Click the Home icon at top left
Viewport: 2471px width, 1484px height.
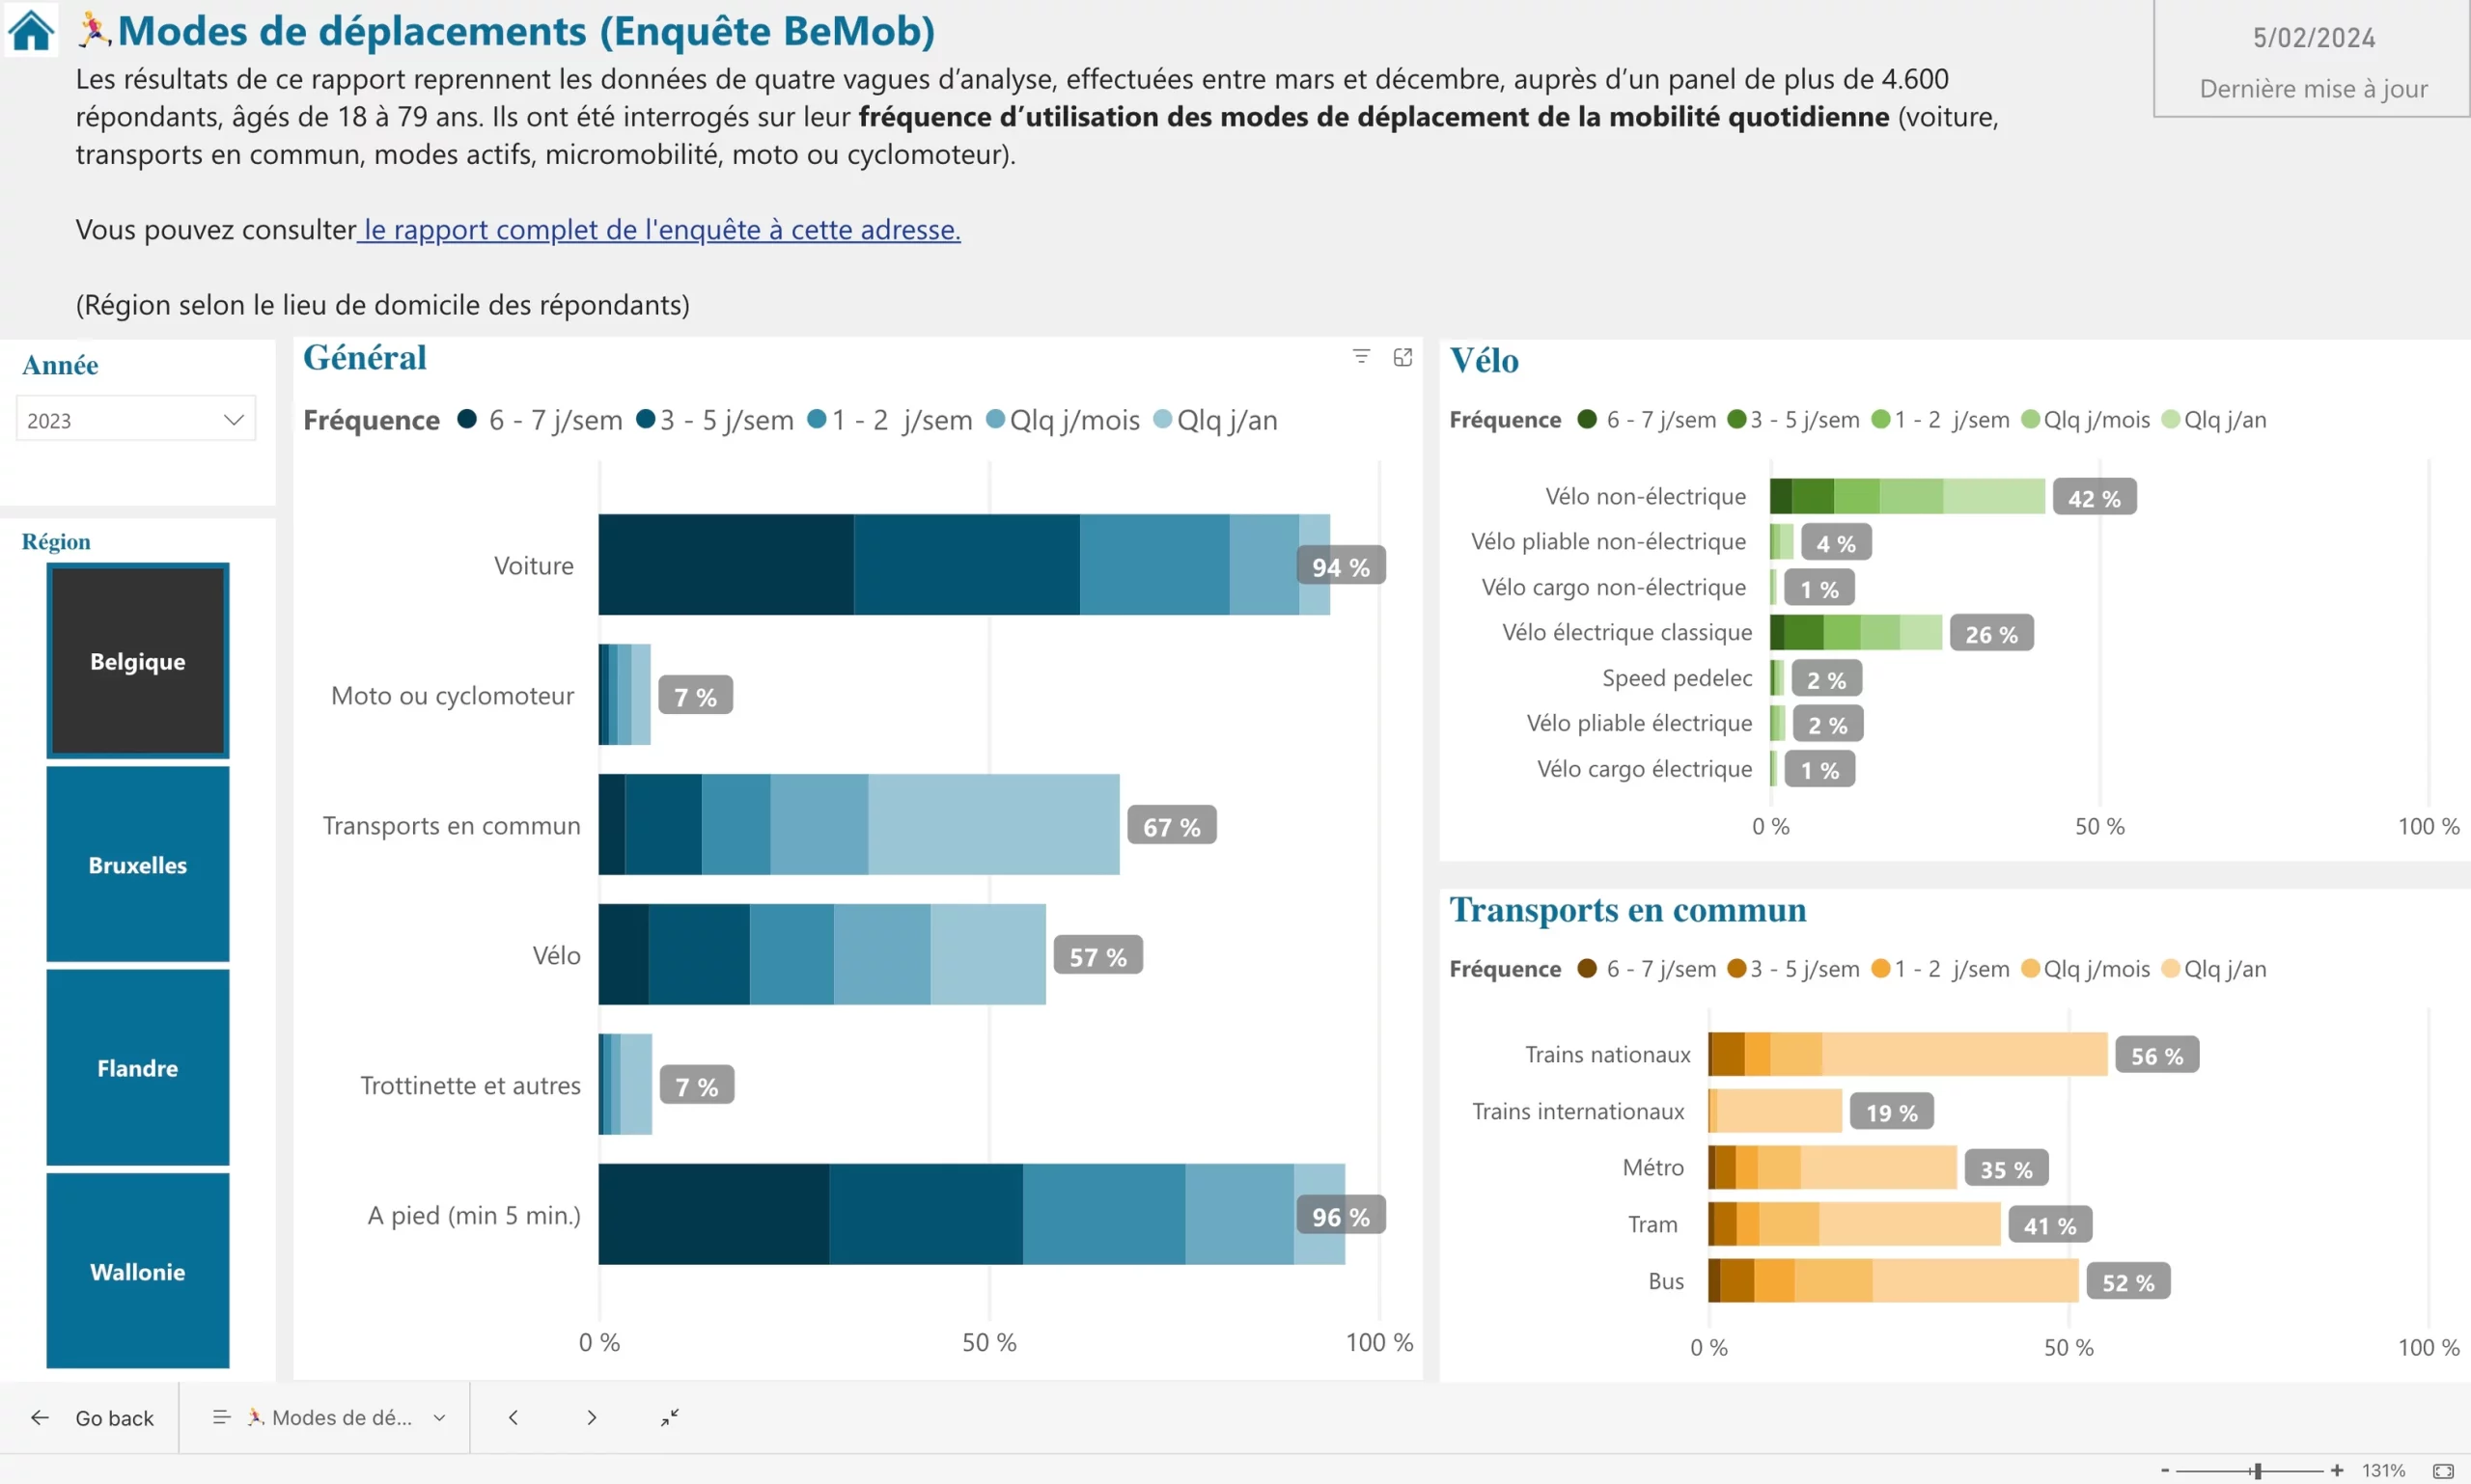tap(31, 30)
